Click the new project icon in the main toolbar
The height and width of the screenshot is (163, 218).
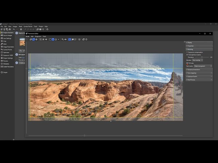click(1, 30)
